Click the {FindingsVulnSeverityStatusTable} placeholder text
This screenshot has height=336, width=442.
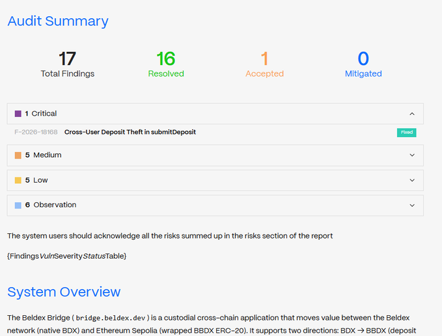click(67, 256)
